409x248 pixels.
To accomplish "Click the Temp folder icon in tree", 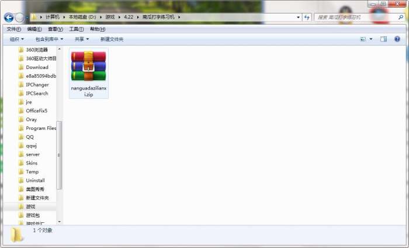I will pos(21,172).
